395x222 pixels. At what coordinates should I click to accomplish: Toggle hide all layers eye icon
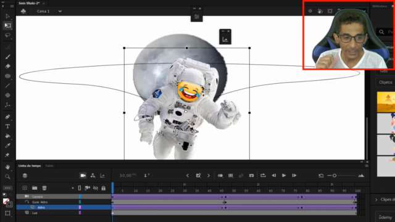[96, 188]
